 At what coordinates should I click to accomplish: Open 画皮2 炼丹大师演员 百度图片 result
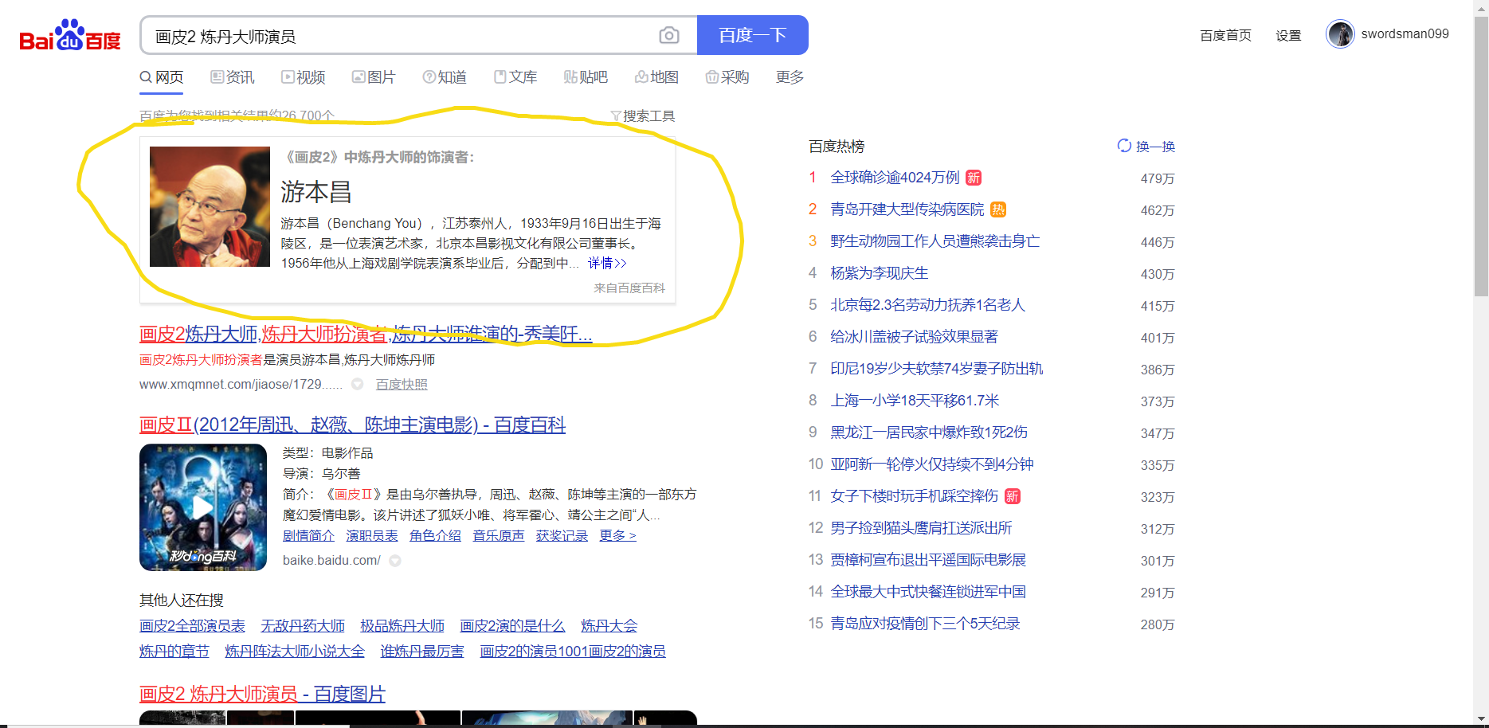pyautogui.click(x=262, y=694)
